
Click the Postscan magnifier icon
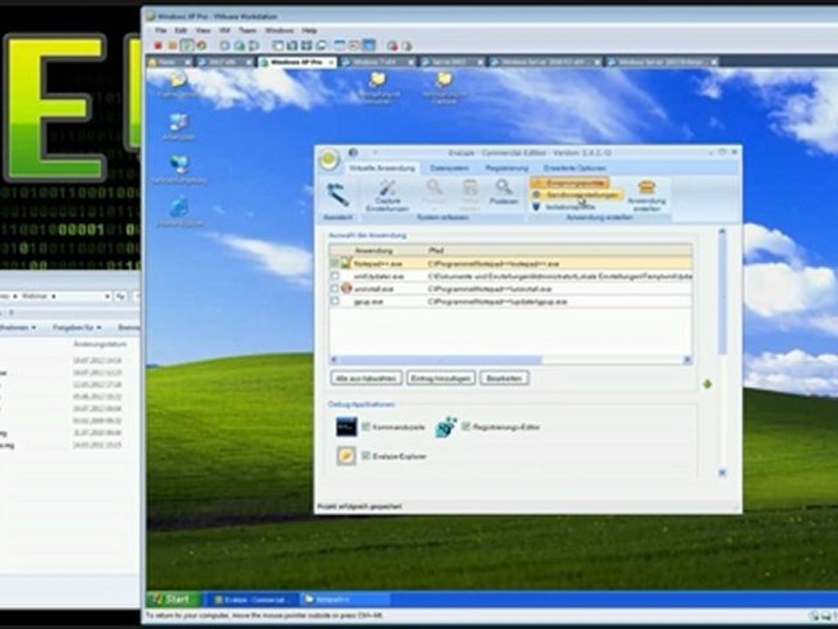[504, 188]
